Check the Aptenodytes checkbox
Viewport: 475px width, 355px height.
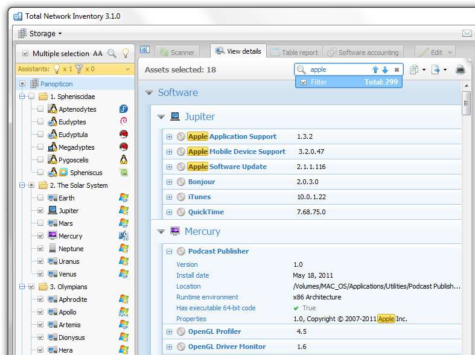tap(40, 109)
